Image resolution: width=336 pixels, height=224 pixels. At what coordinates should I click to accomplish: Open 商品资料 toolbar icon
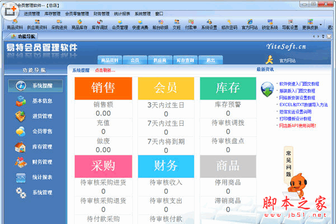coord(15,25)
